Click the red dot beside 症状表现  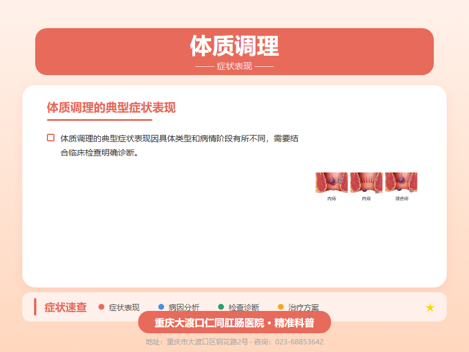(x=101, y=307)
